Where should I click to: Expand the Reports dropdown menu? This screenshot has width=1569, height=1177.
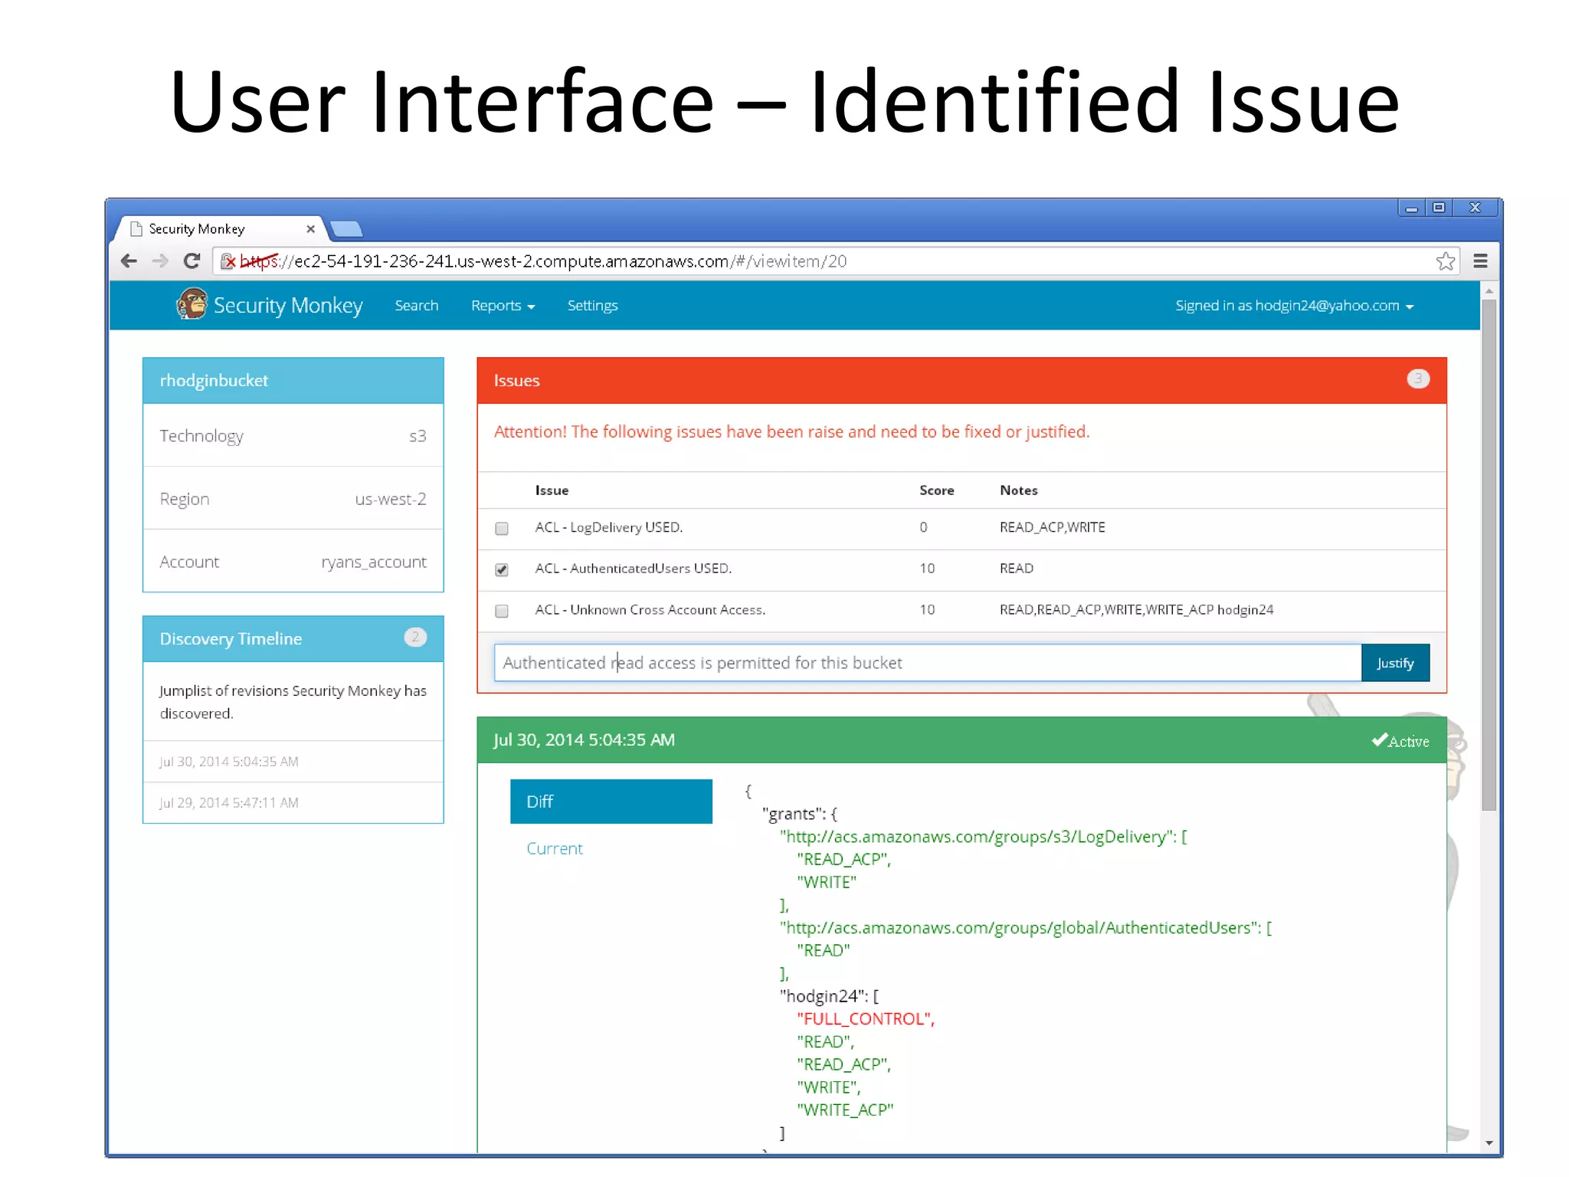(x=503, y=306)
